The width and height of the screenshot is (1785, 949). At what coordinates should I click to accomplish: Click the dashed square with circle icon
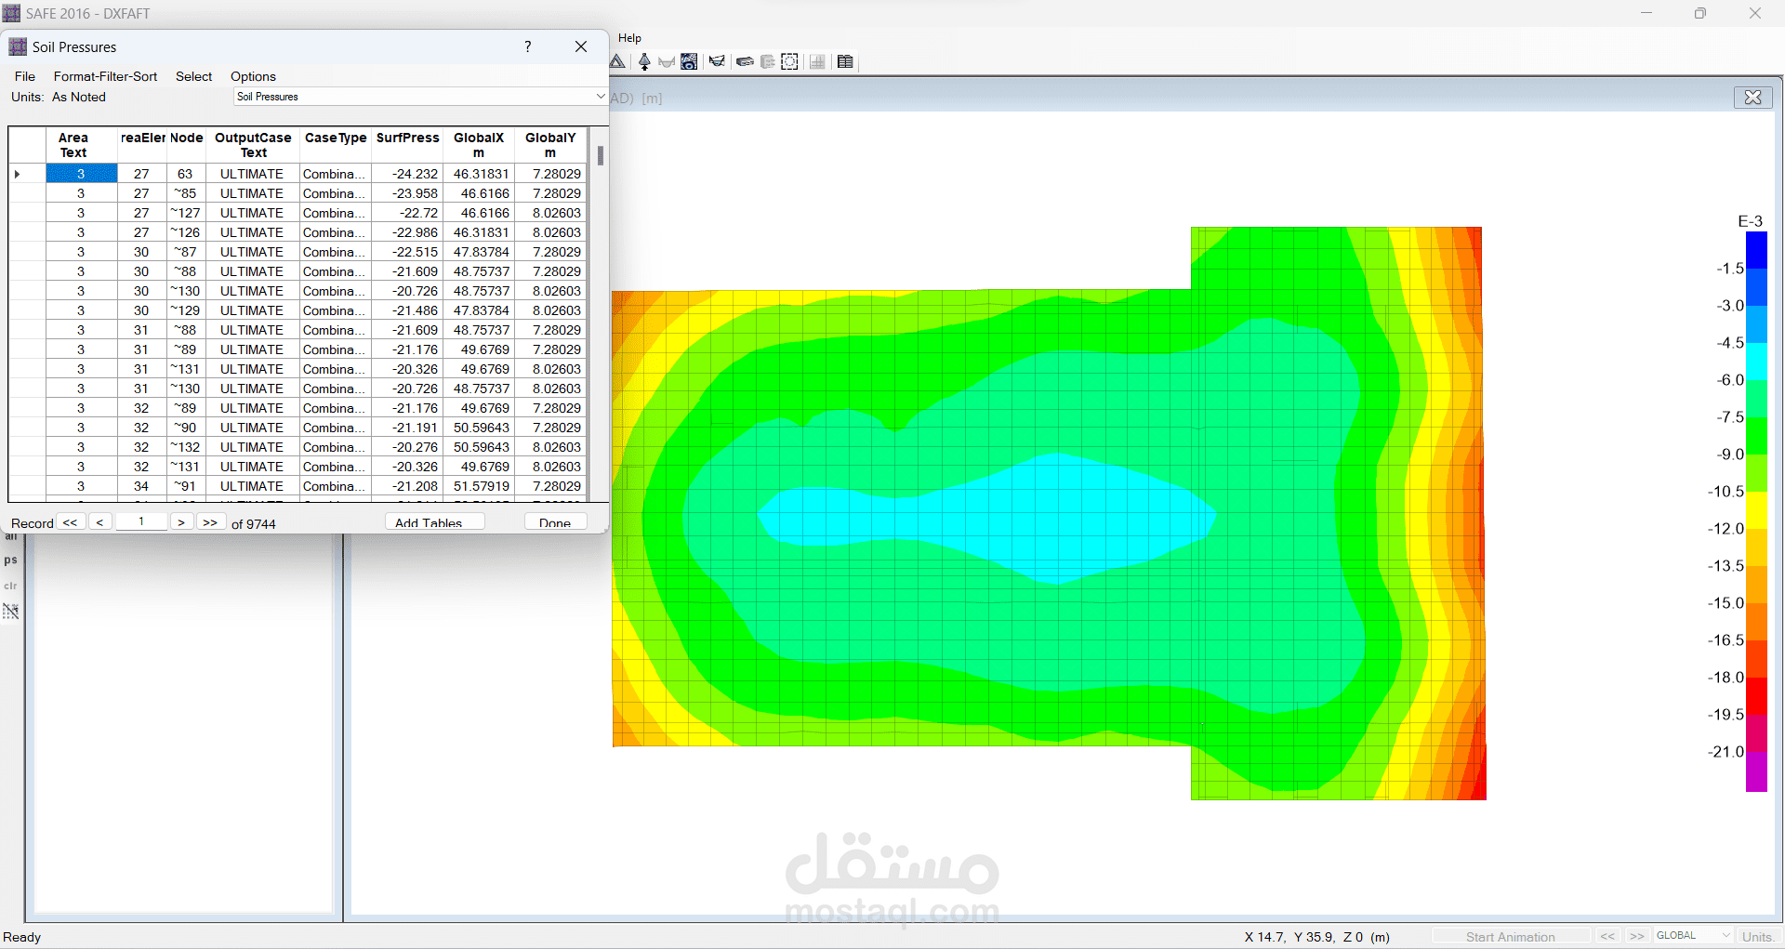[789, 61]
